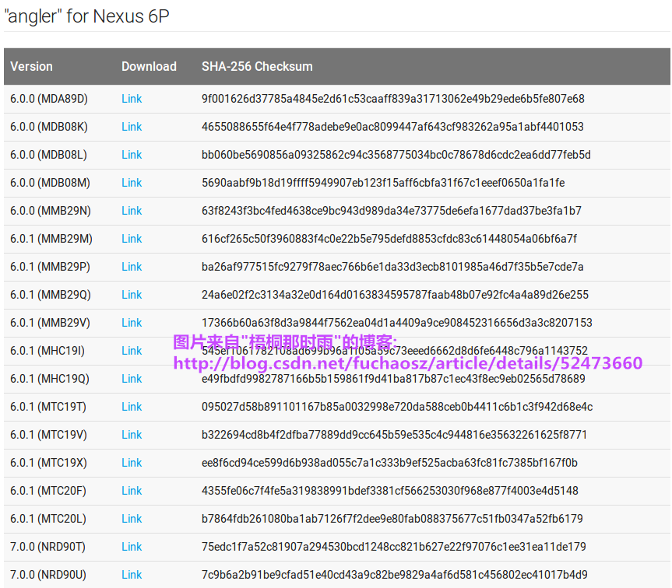Click checksum starting with 4655088655f6

click(x=392, y=127)
